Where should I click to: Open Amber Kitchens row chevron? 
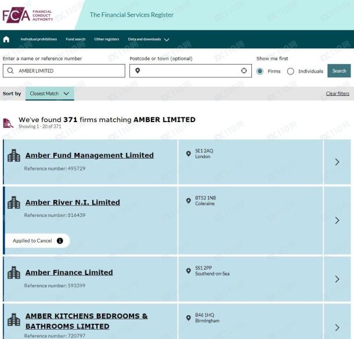tap(337, 327)
